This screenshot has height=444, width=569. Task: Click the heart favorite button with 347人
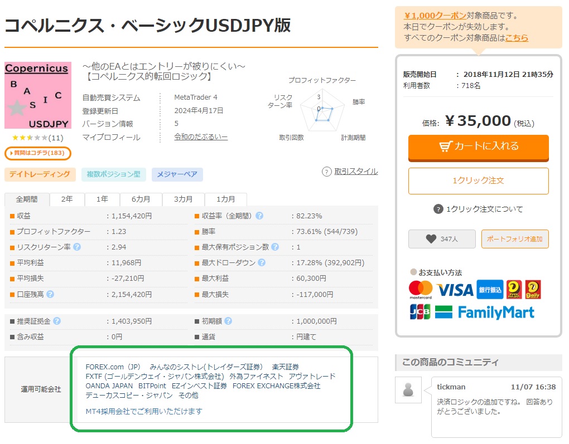point(442,239)
